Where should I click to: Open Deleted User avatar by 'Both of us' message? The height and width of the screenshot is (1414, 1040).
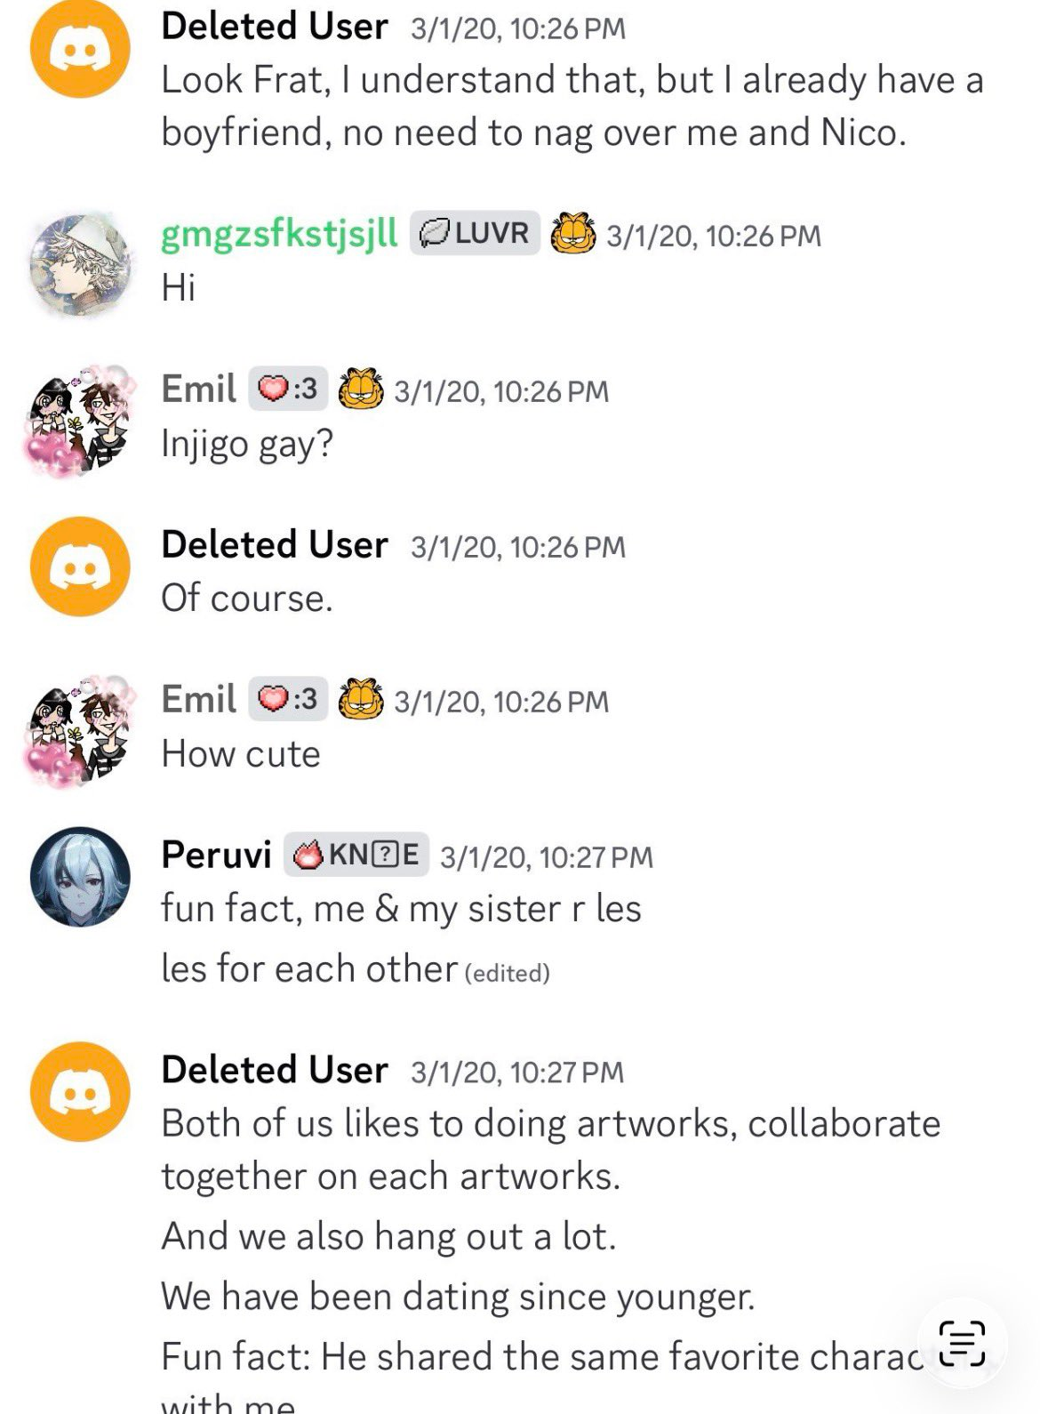pyautogui.click(x=80, y=1091)
